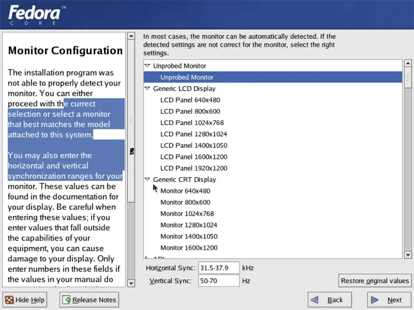Screen dimensions: 414x310
Task: Click the Release Notes document icon
Action: pos(67,300)
